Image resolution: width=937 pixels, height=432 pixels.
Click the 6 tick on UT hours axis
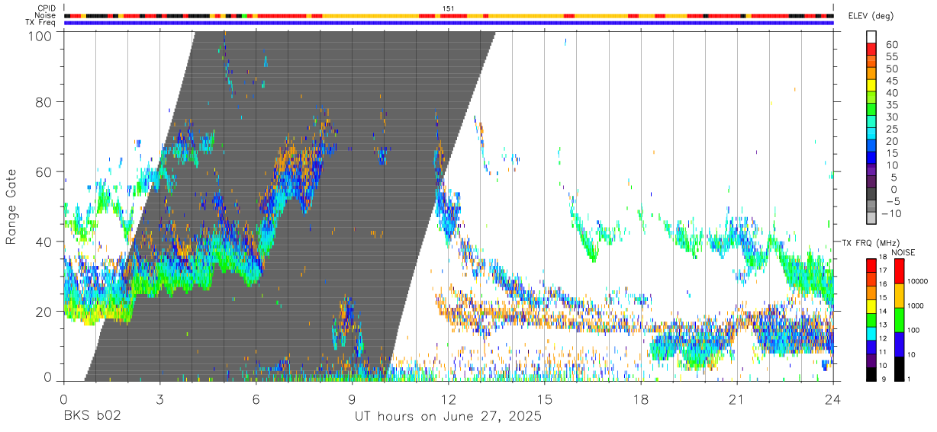256,399
